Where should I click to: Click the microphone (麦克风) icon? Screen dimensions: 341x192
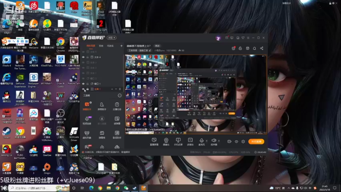(x=202, y=141)
